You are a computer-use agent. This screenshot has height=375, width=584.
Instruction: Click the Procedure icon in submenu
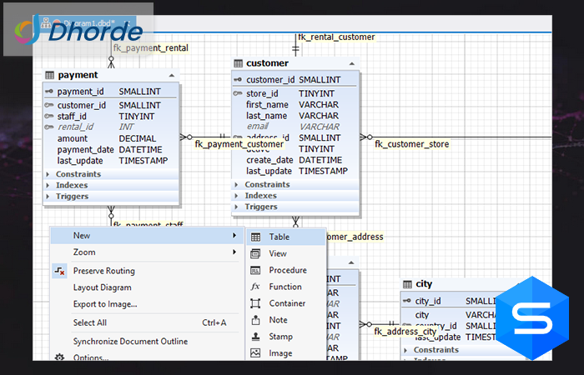point(255,270)
